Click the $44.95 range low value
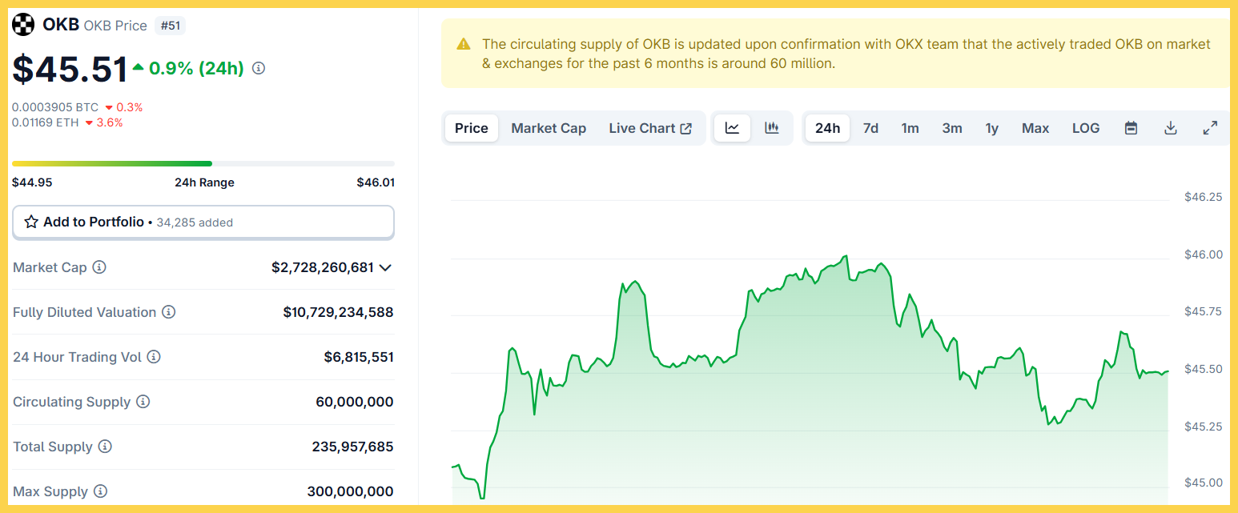This screenshot has height=513, width=1238. 32,182
